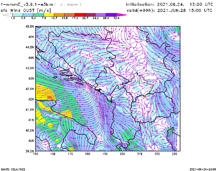
Task: Click the 16E longitude label
Action: 53,154
